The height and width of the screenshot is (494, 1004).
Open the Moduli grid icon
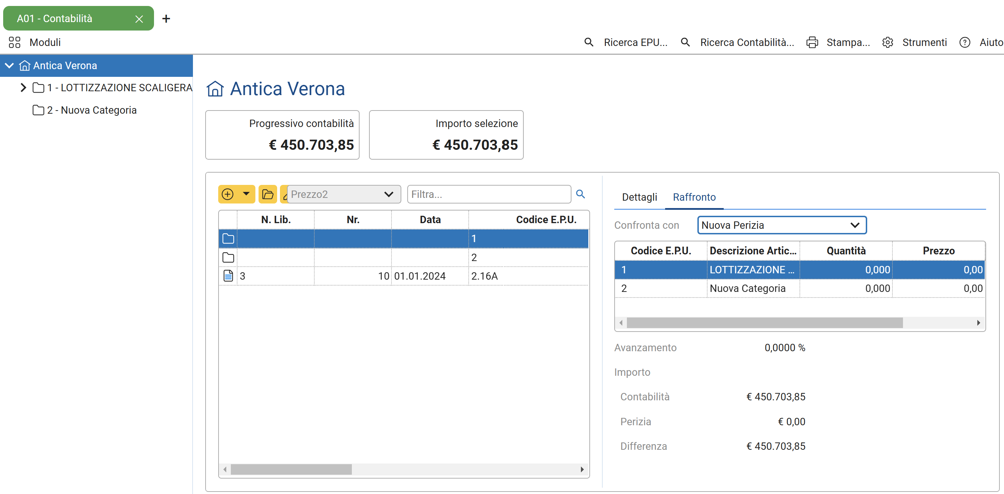(x=14, y=42)
